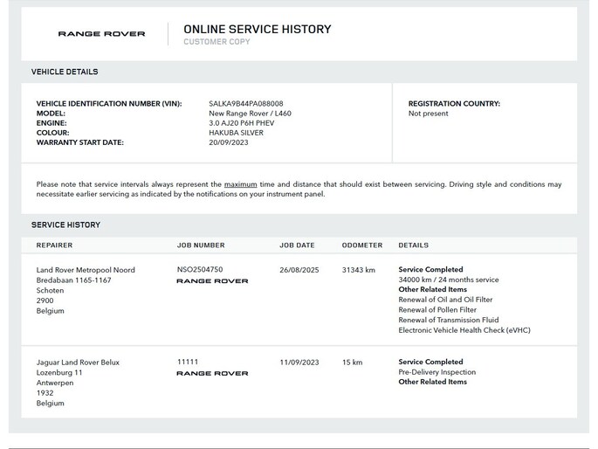Image resolution: width=598 pixels, height=449 pixels.
Task: Click the Job Number column header
Action: click(201, 245)
